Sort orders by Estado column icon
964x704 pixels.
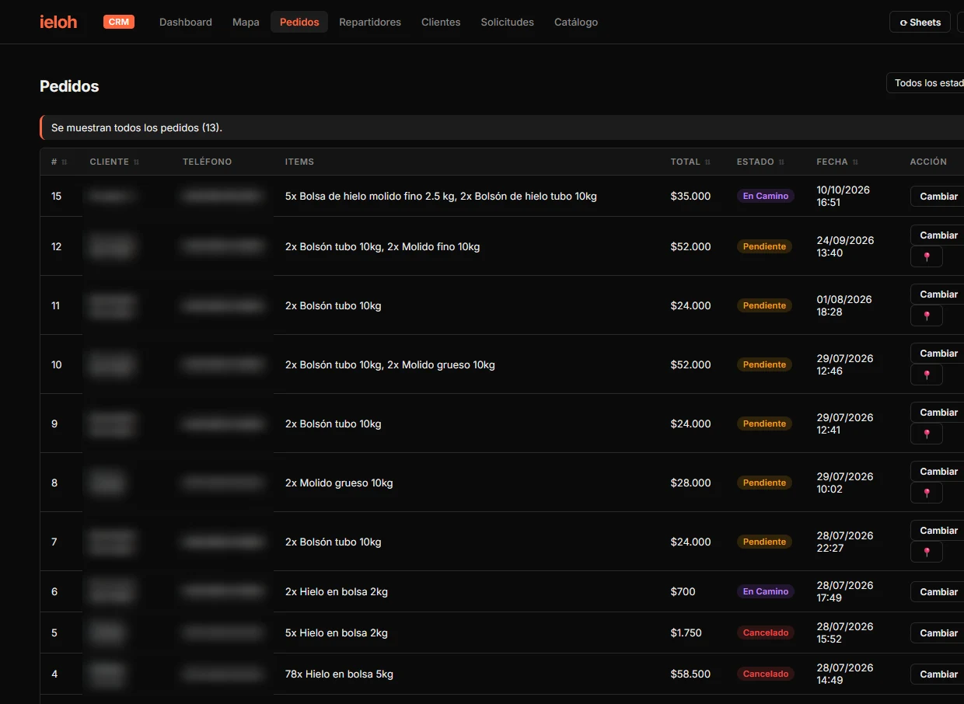[x=781, y=162]
